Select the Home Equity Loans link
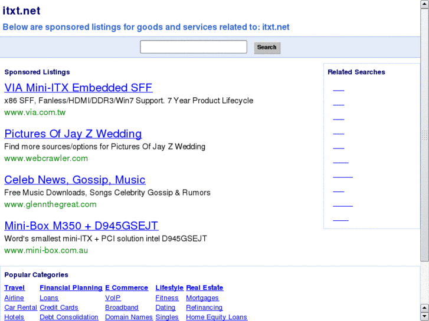This screenshot has height=321, width=429. (217, 317)
